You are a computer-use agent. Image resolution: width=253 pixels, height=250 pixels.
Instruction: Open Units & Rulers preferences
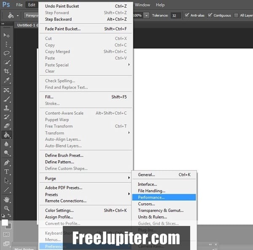coord(164,217)
